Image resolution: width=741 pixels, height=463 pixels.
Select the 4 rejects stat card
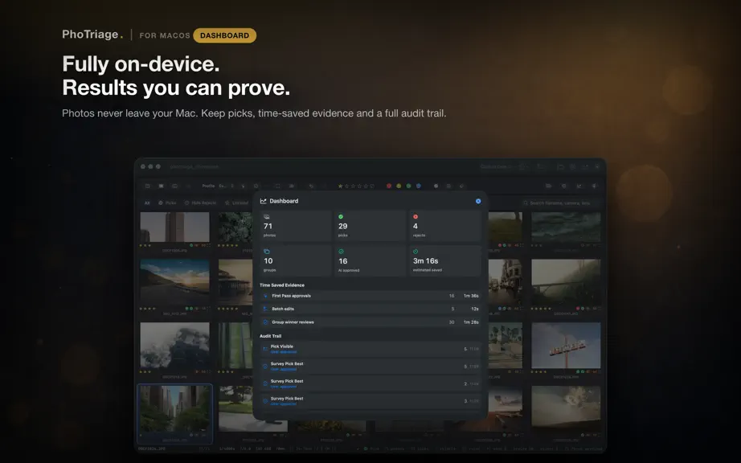(444, 226)
